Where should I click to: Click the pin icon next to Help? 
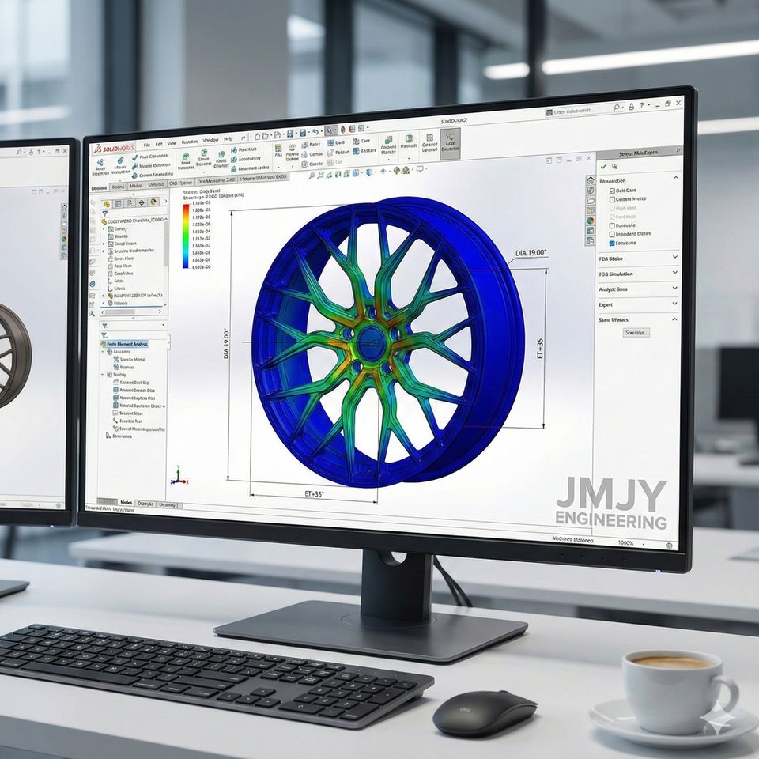[243, 138]
